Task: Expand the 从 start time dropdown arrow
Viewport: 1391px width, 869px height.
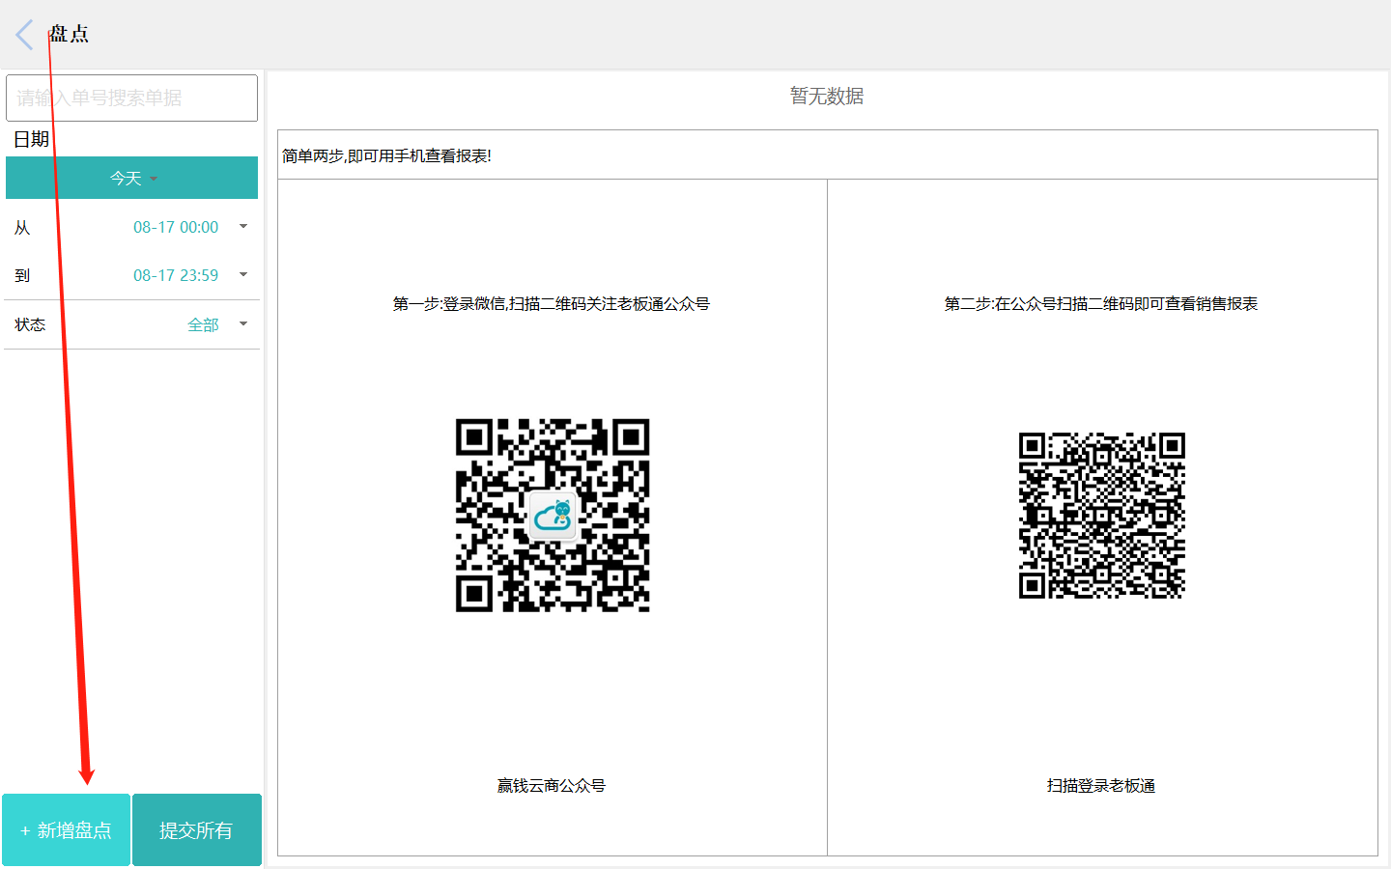Action: tap(243, 227)
